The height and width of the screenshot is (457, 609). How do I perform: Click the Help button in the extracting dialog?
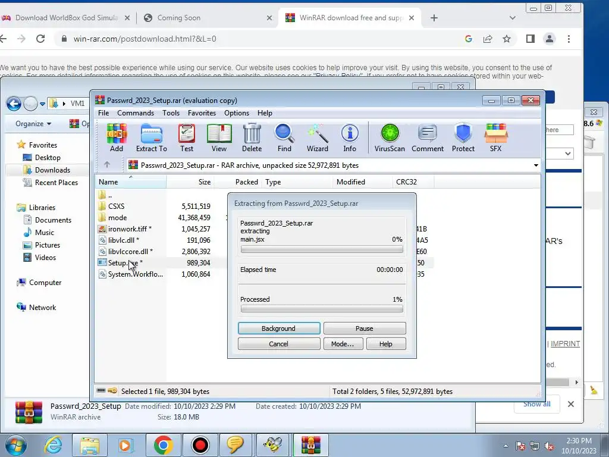coord(385,344)
